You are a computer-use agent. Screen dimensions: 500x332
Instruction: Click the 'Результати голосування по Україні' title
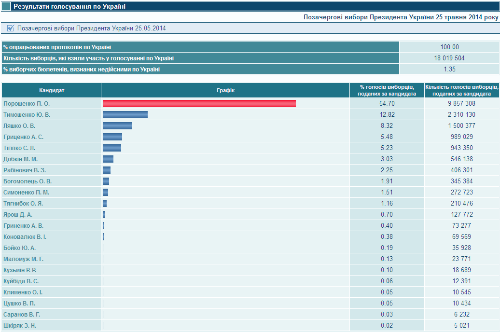pos(69,7)
